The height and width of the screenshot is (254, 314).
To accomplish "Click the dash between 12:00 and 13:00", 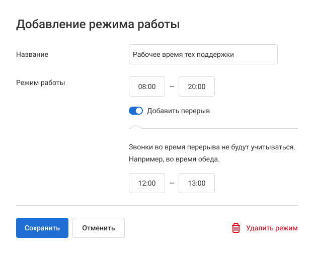I will click(172, 183).
